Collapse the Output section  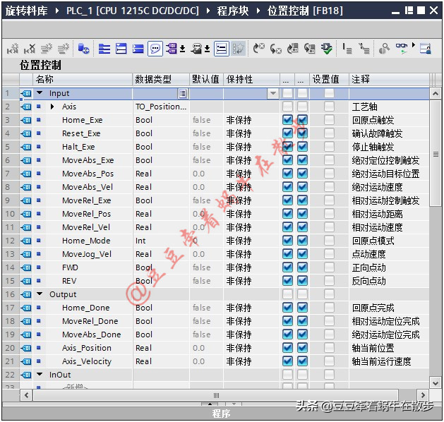click(x=40, y=294)
